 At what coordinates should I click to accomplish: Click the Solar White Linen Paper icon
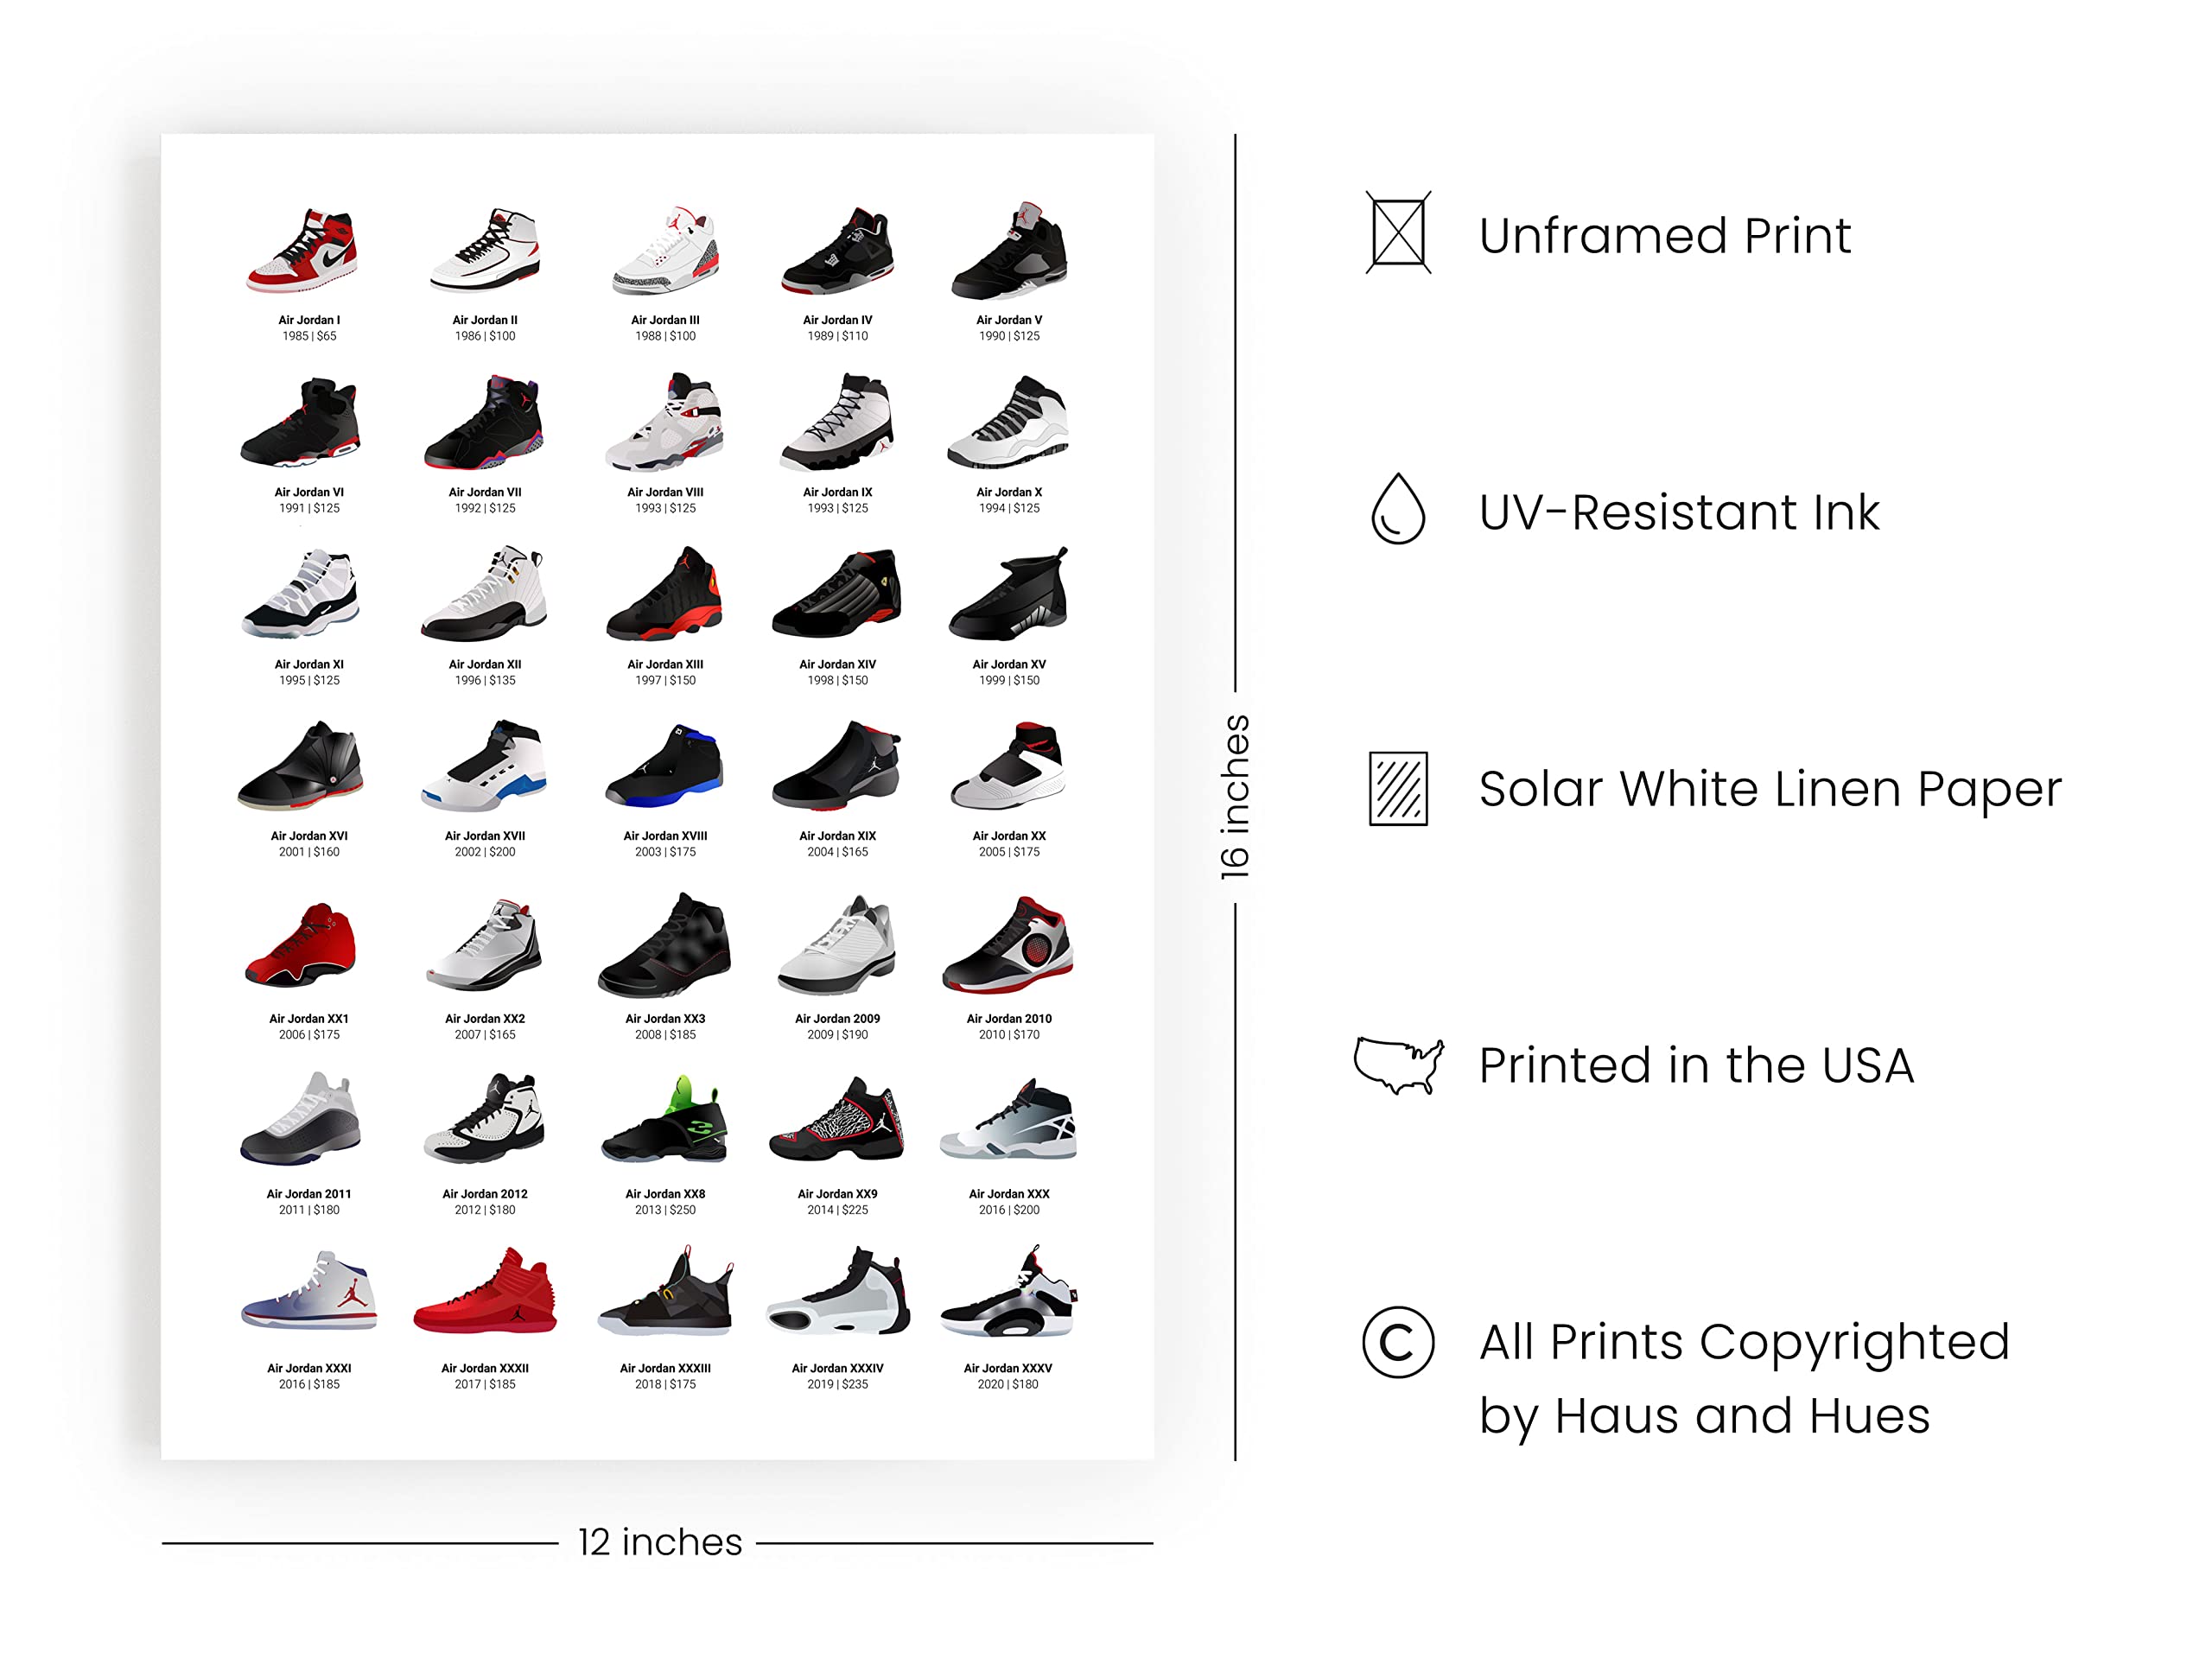[x=1397, y=788]
